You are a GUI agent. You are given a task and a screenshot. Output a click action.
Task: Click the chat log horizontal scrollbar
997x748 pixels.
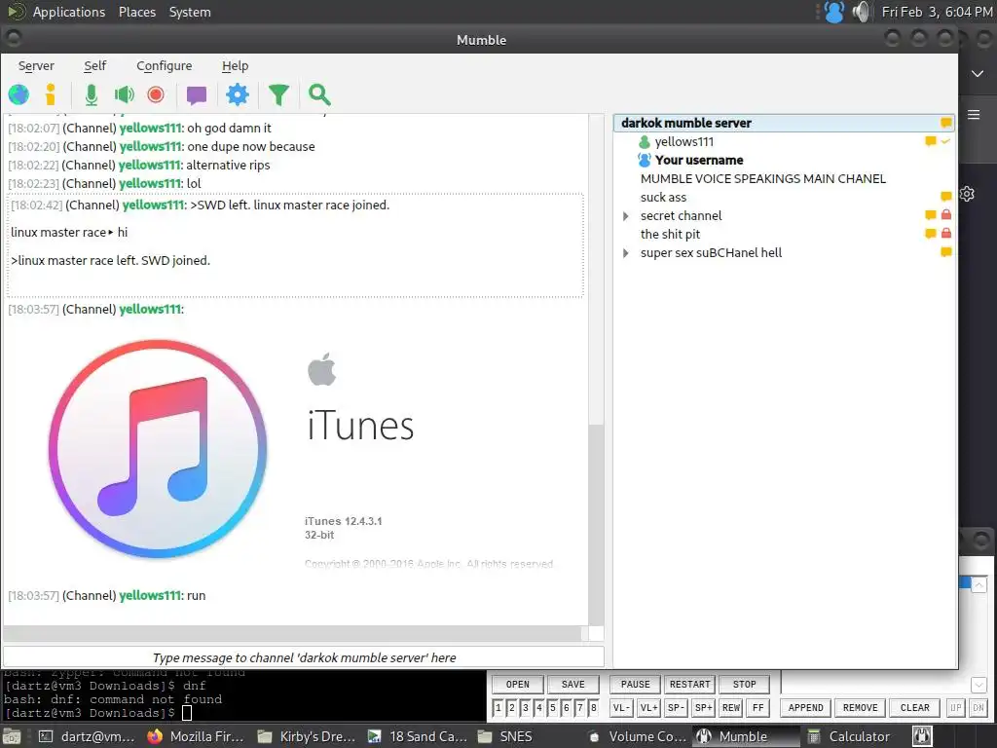[292, 633]
